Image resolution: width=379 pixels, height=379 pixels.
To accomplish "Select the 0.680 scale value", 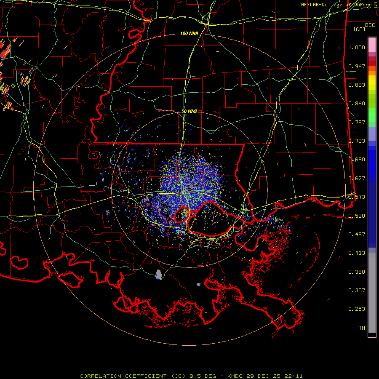I will [357, 160].
